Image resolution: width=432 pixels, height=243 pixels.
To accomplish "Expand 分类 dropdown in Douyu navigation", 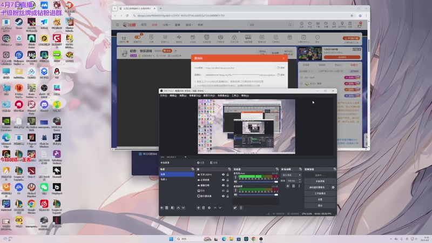I will point(166,25).
